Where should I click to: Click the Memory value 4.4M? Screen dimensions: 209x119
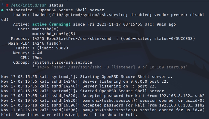(37, 53)
